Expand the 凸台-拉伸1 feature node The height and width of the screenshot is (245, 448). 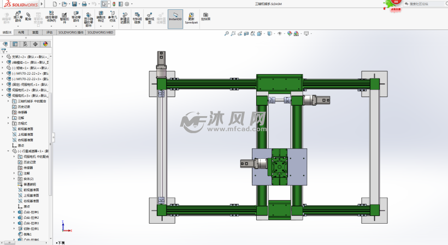click(16, 212)
